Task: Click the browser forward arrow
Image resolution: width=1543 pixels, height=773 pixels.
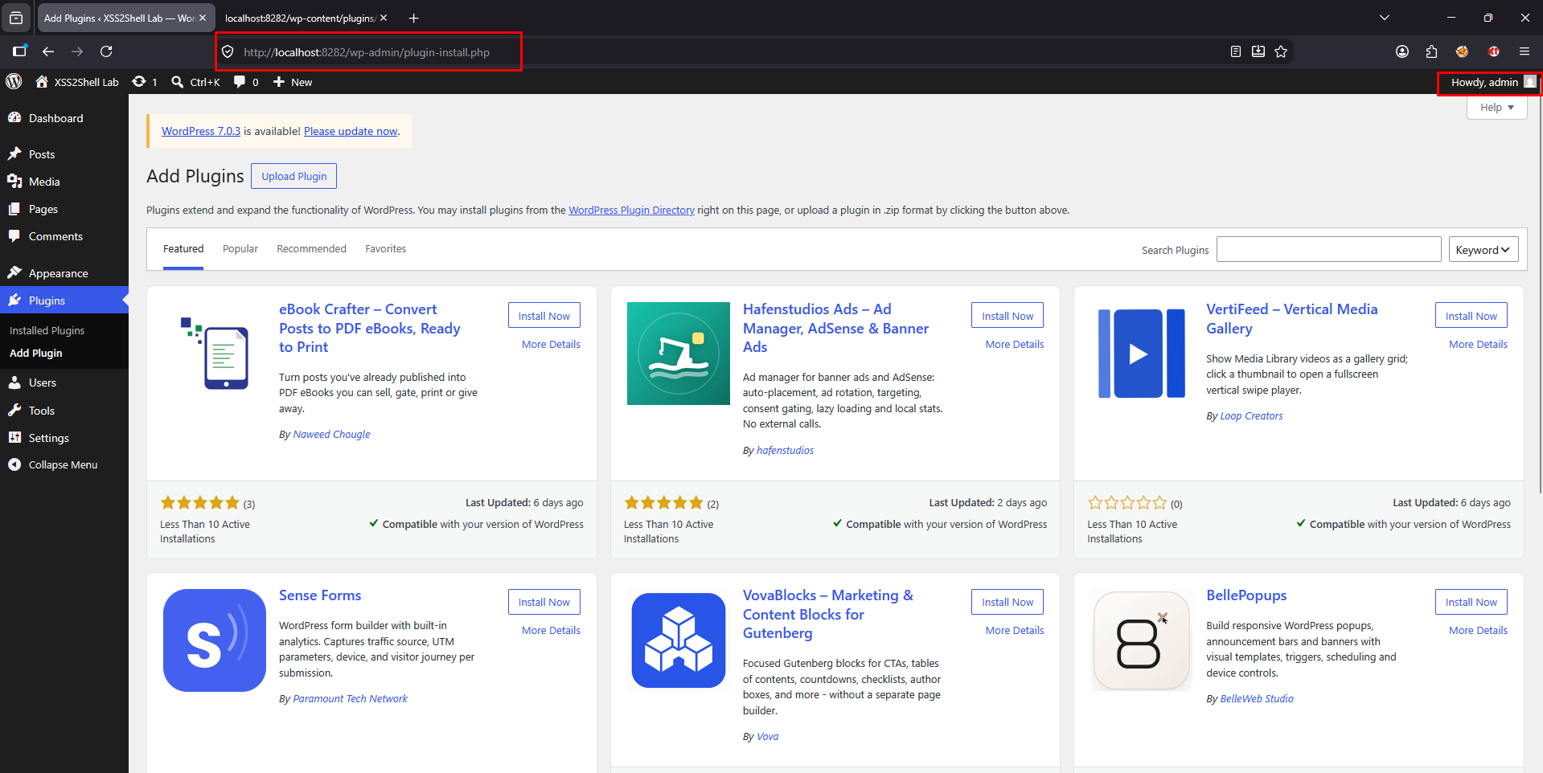Action: 77,51
